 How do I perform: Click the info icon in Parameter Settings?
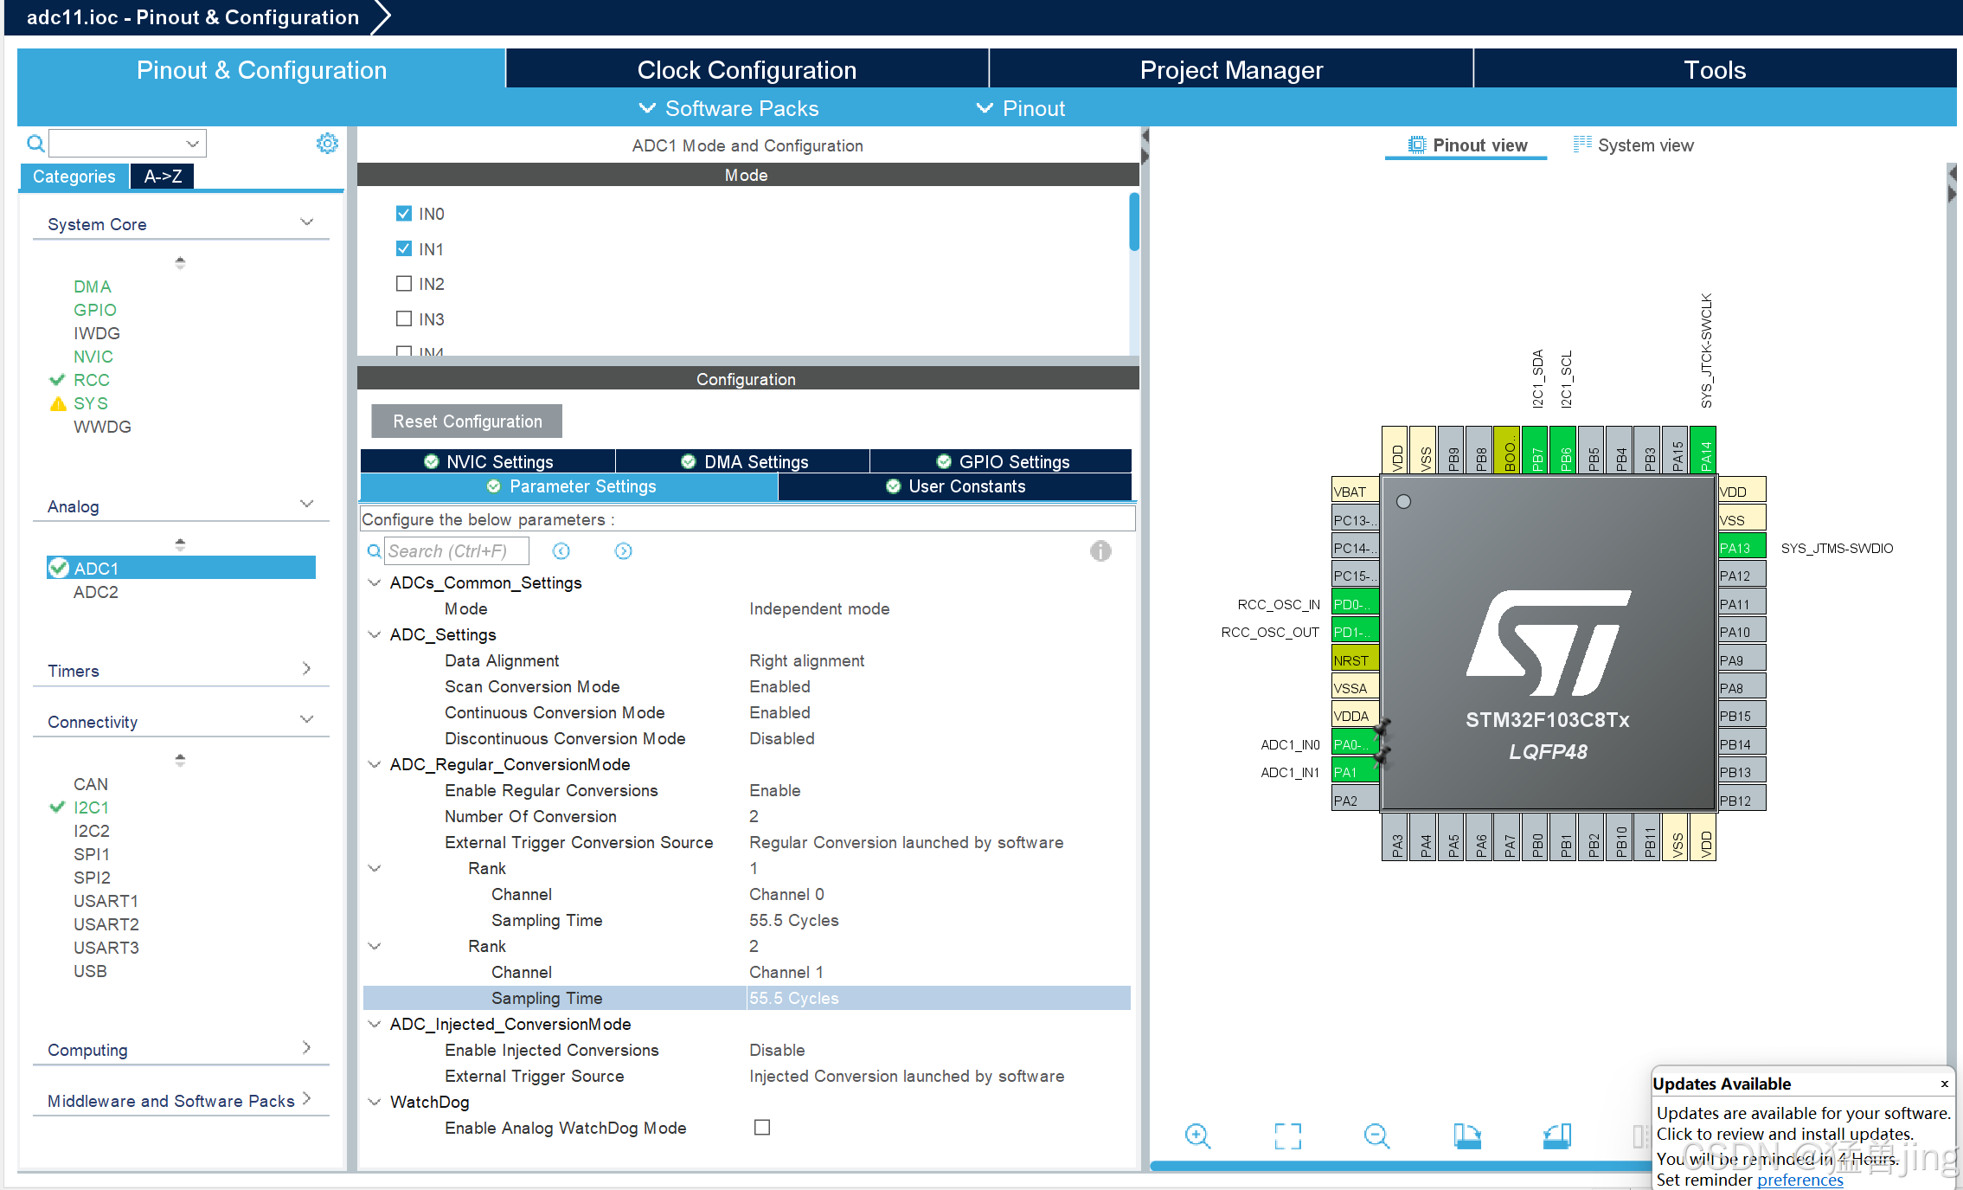tap(1100, 551)
